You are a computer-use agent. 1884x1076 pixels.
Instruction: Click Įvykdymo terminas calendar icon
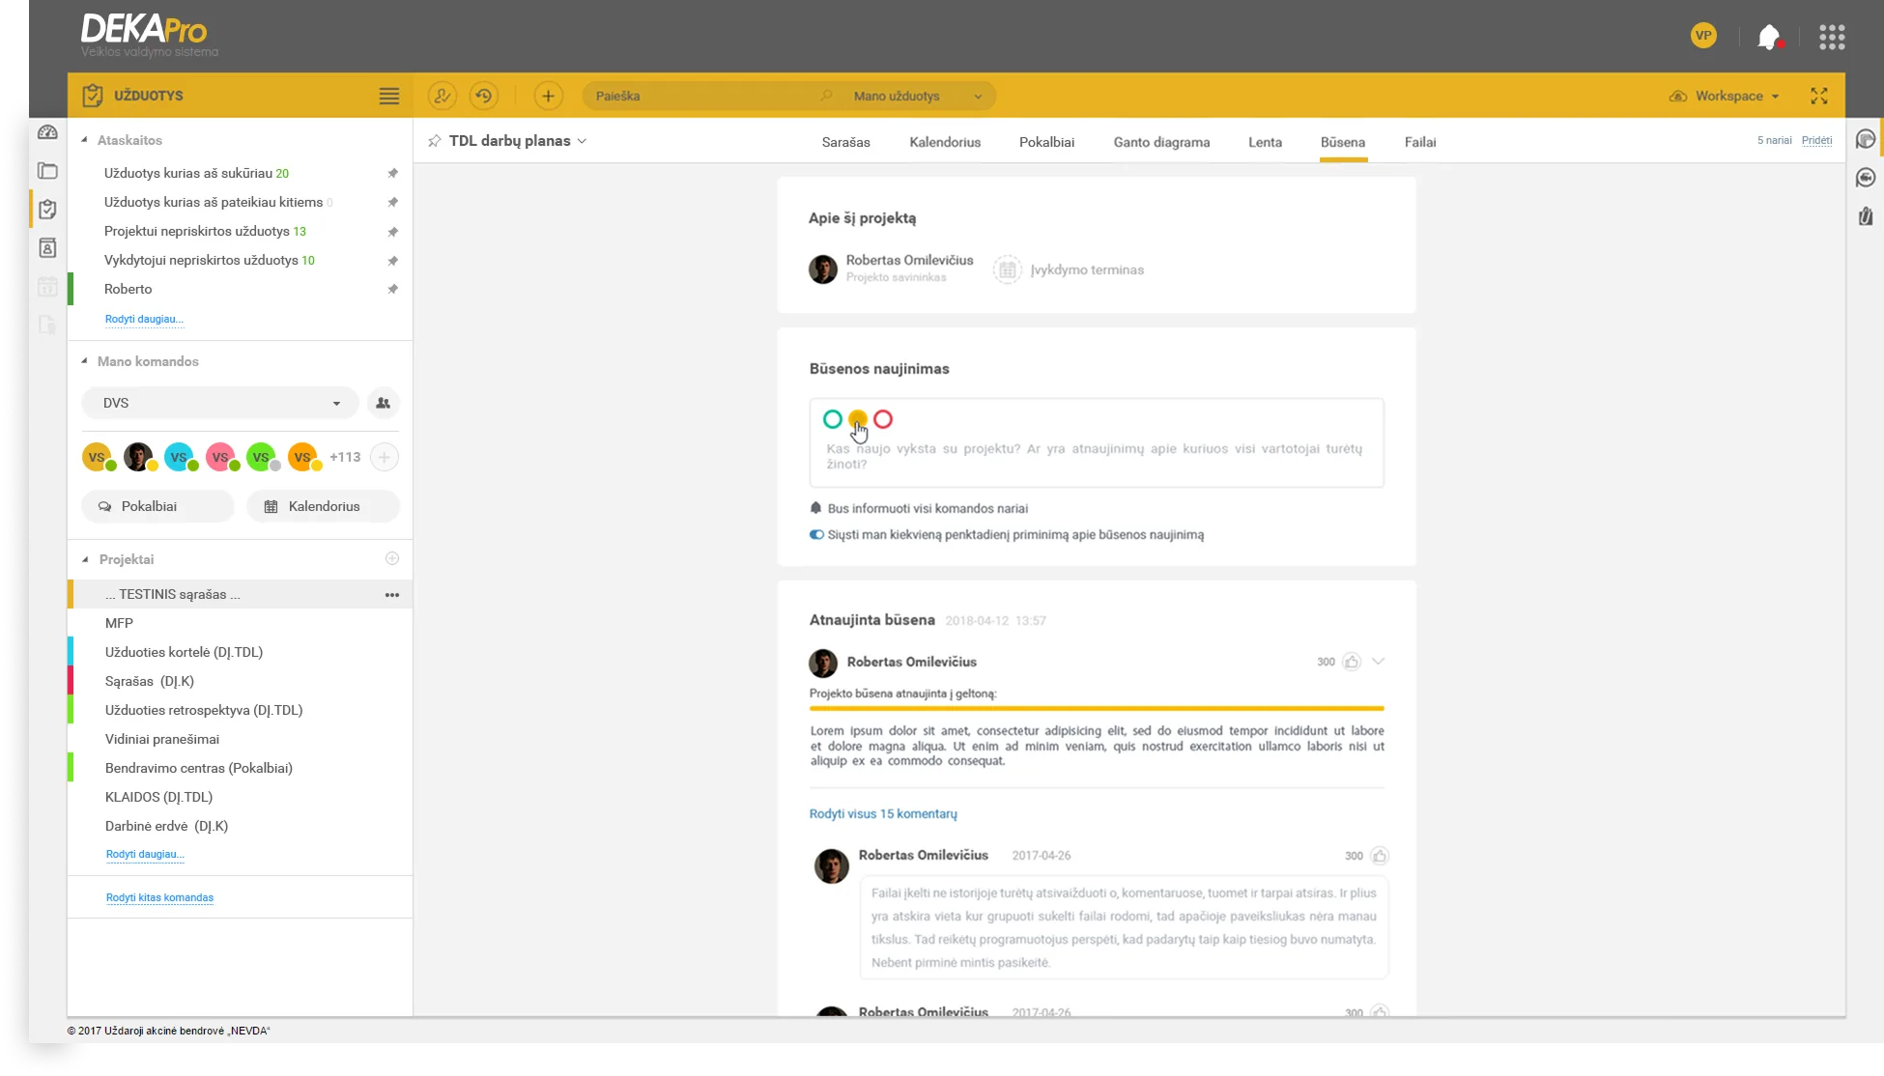click(x=1008, y=269)
